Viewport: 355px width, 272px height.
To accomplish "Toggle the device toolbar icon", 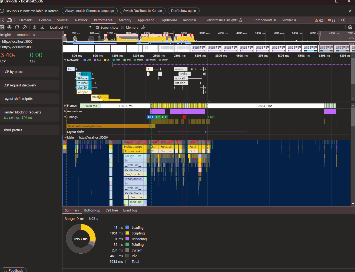I will [9, 20].
